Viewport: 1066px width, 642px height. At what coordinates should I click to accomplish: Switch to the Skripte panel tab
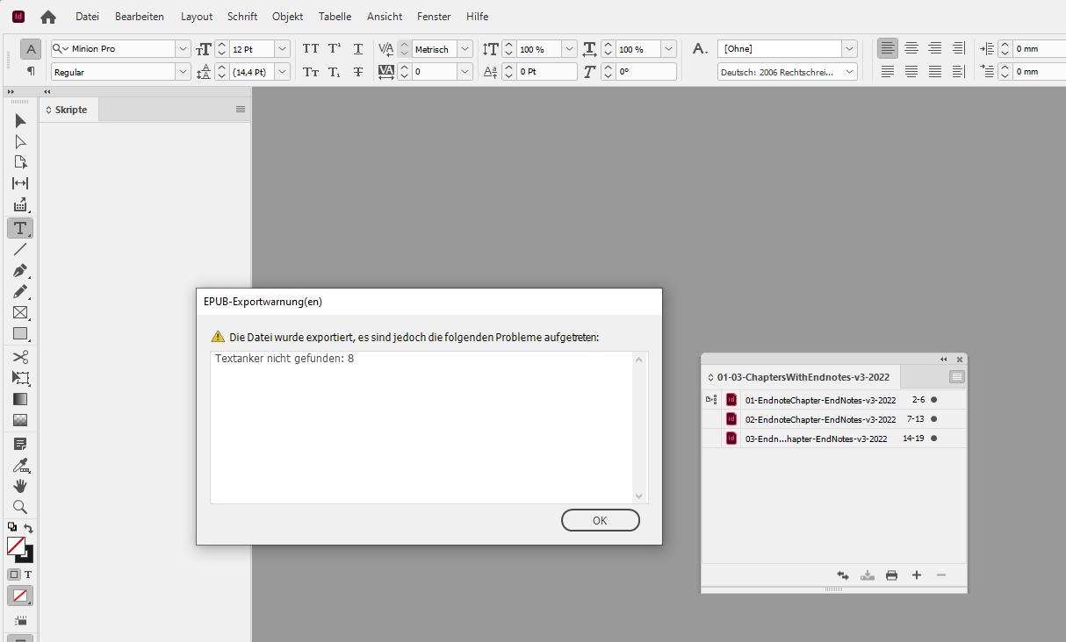tap(68, 109)
